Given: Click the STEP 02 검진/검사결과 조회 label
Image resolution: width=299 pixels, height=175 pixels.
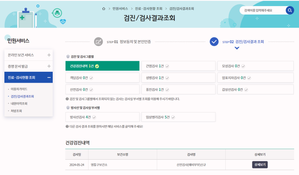Looking at the screenshot, I should click(x=243, y=42).
